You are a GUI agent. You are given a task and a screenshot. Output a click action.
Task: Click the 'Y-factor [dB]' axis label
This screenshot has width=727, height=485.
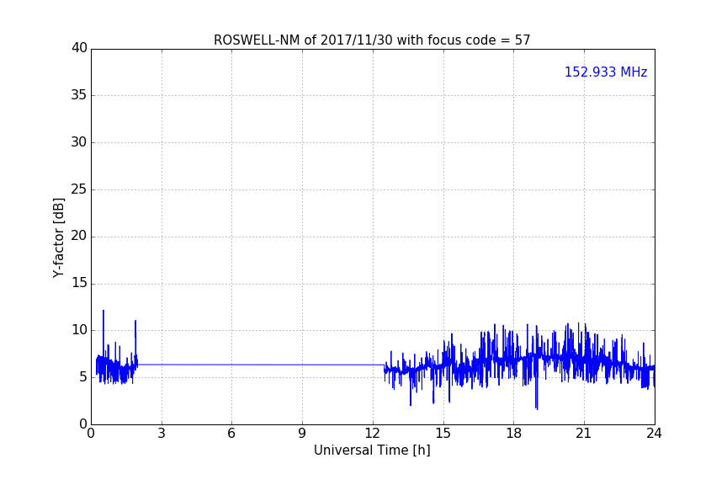58,237
